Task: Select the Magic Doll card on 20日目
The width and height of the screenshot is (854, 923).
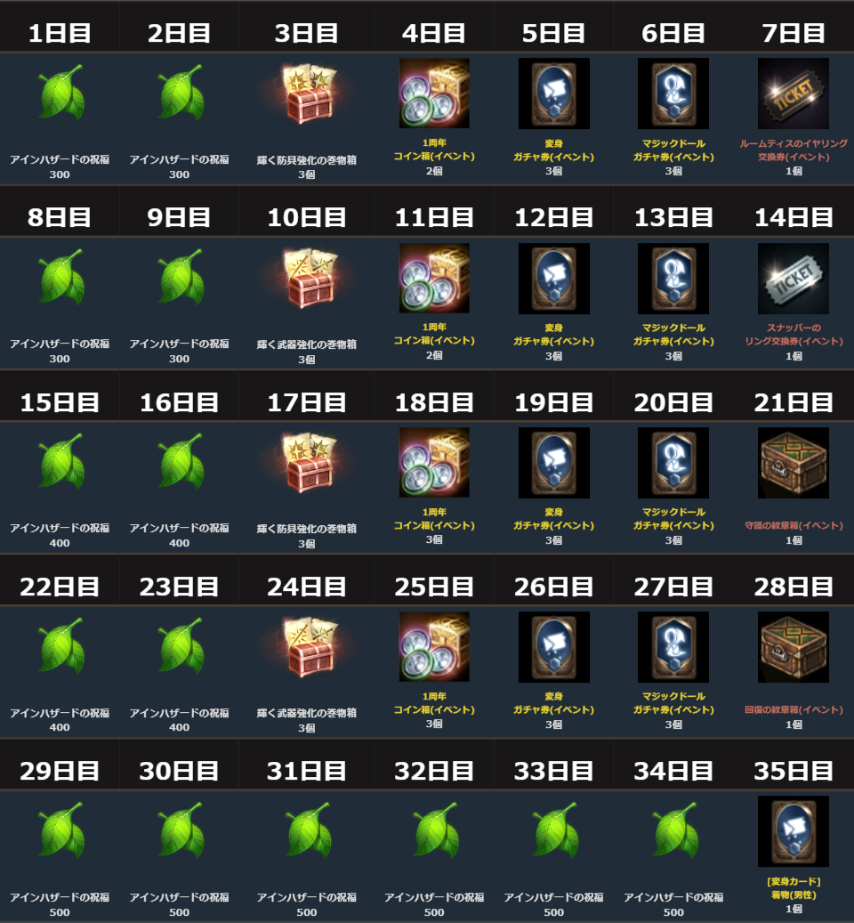Action: click(x=673, y=463)
